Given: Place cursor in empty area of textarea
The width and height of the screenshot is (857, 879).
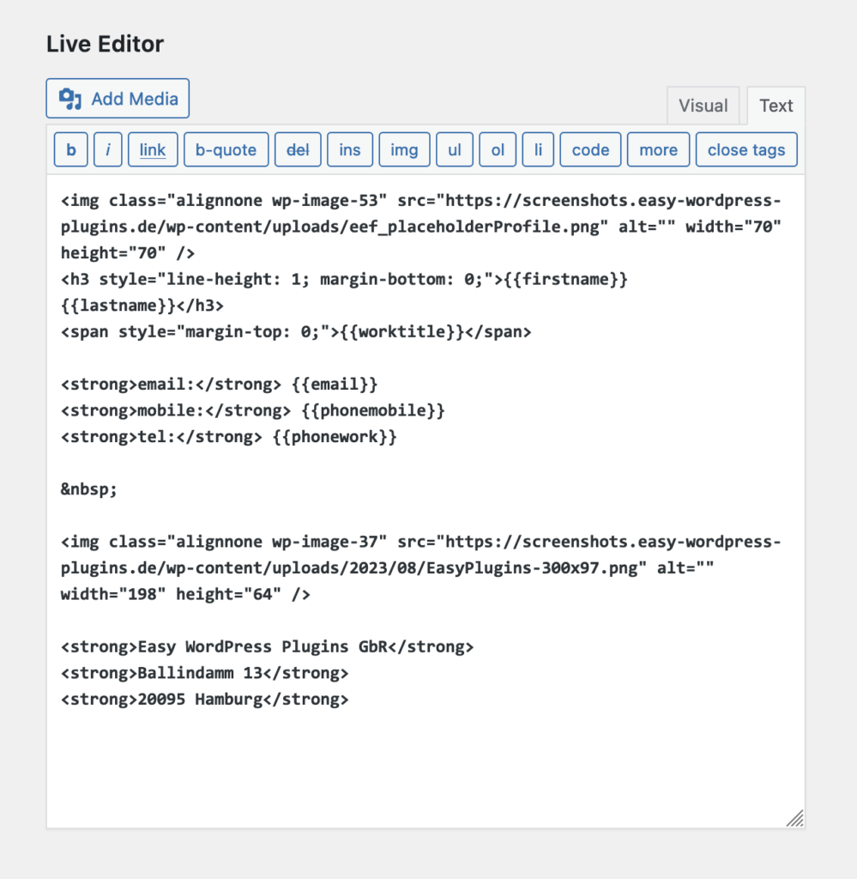Looking at the screenshot, I should pos(425,768).
